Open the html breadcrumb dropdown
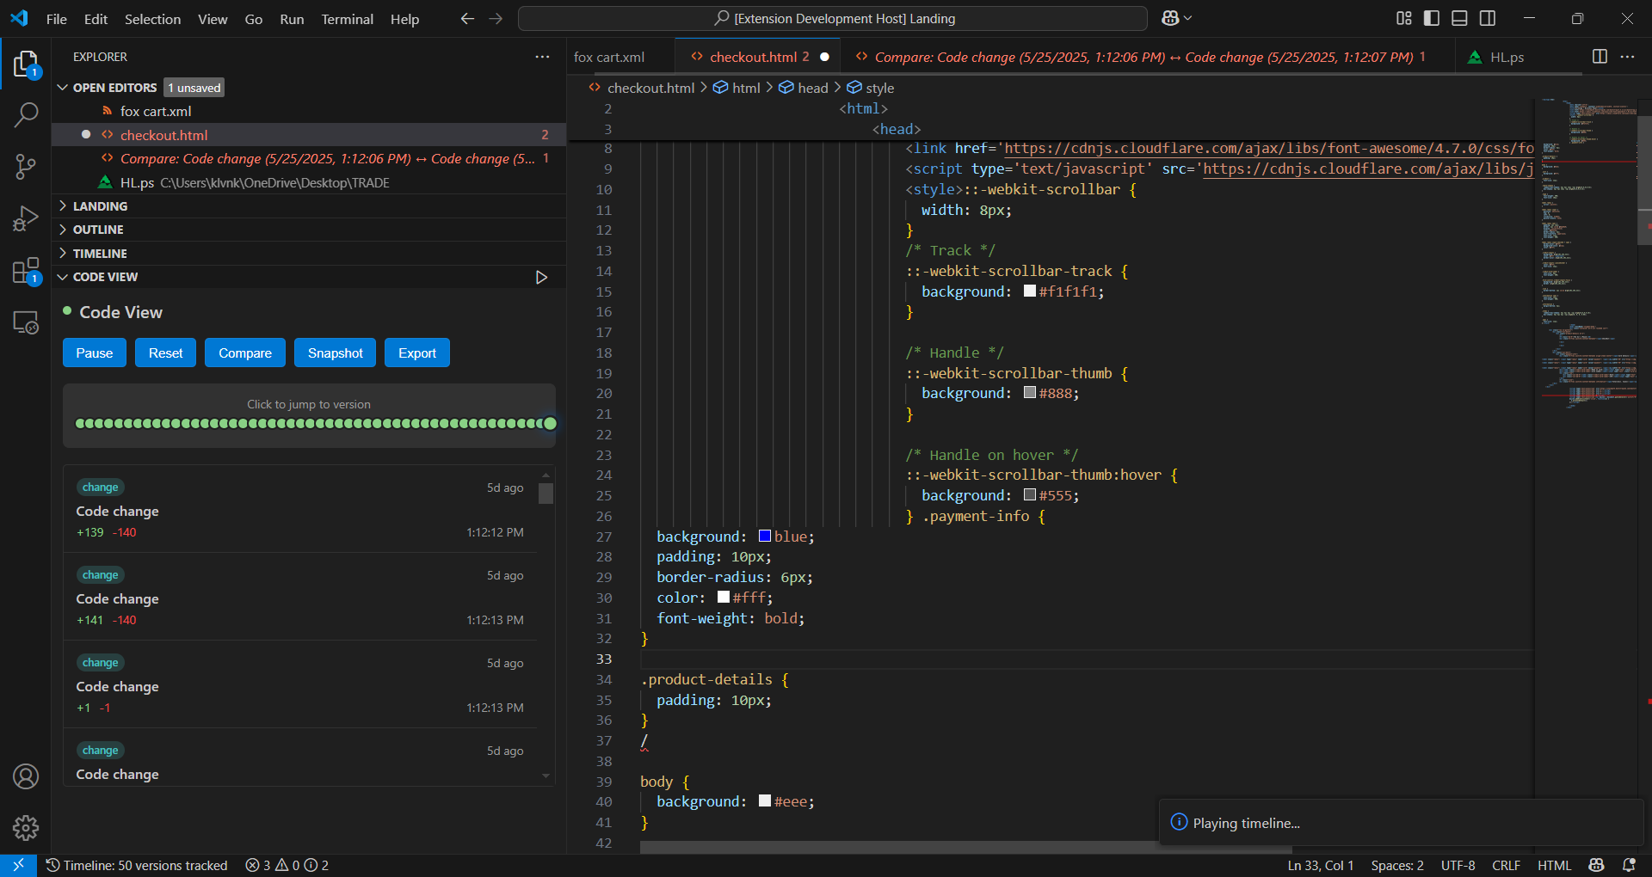This screenshot has height=877, width=1652. [x=737, y=88]
